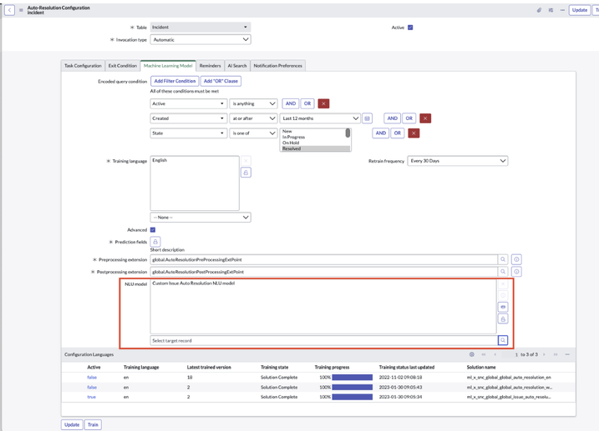Screen dimensions: 599x431
Task: Open the 'at or after' operator dropdown
Action: pyautogui.click(x=253, y=118)
